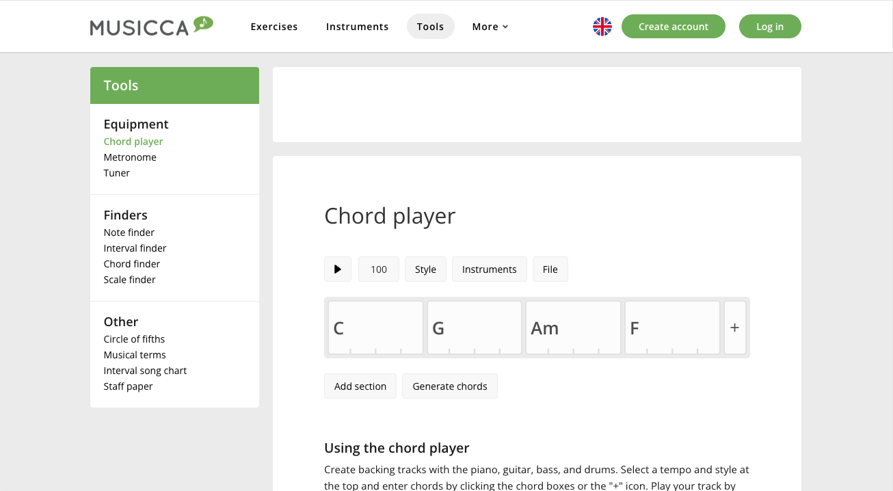Open the Metronome tool link
893x491 pixels.
coord(130,157)
